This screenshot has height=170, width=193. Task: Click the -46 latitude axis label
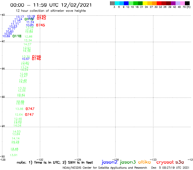point(2,97)
